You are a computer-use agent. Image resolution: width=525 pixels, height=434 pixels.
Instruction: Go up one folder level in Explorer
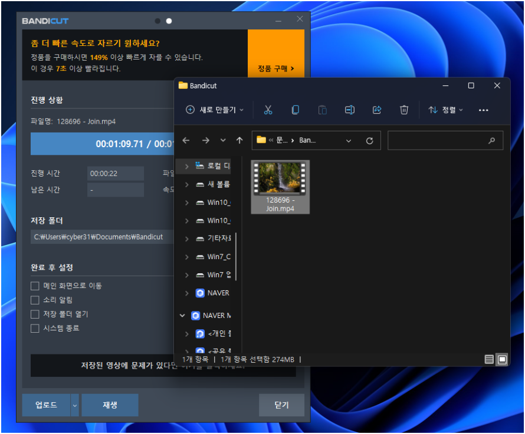point(239,140)
